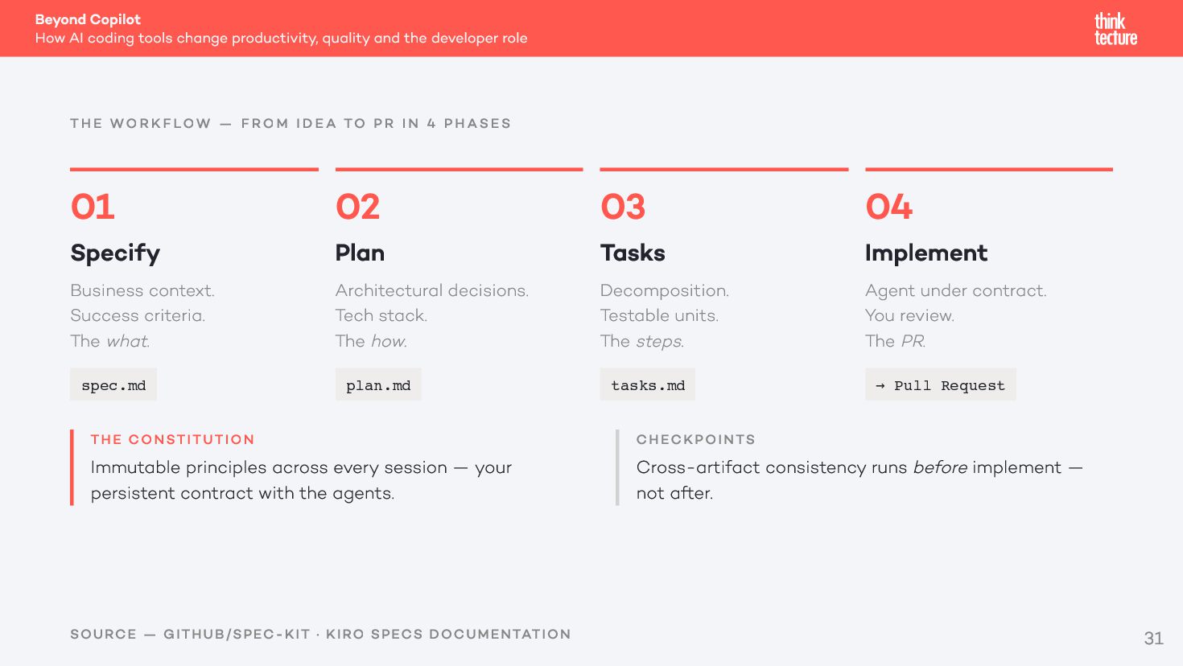The height and width of the screenshot is (666, 1183).
Task: Select the plan.md file chip
Action: (x=378, y=384)
